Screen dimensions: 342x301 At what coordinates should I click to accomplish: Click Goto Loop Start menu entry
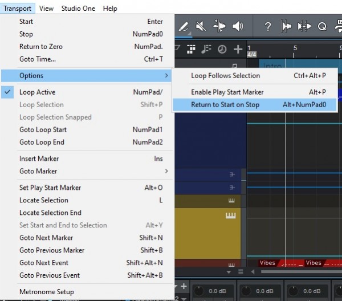click(x=43, y=130)
